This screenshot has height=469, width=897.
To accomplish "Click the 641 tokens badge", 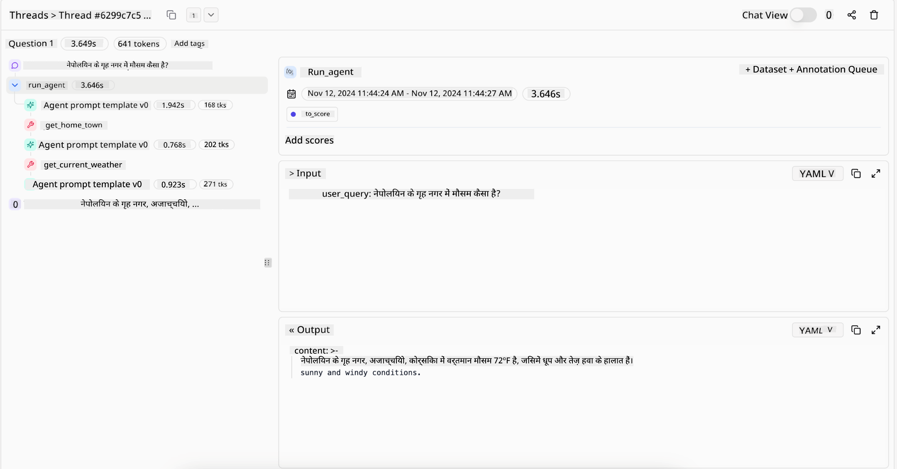I will click(139, 44).
